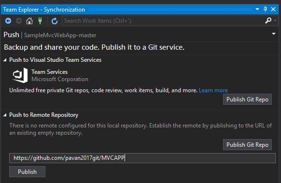Open the Learn more link
This screenshot has width=281, height=183.
(x=213, y=90)
